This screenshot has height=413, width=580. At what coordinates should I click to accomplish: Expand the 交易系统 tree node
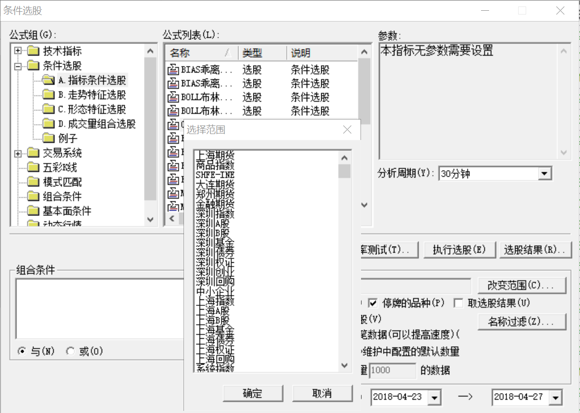[18, 153]
